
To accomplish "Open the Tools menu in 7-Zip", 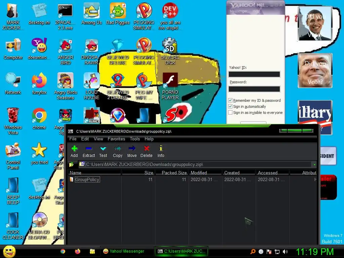I will click(x=135, y=139).
